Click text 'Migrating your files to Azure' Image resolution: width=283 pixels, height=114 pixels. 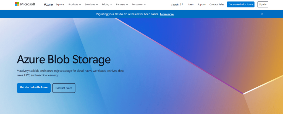click(113, 14)
